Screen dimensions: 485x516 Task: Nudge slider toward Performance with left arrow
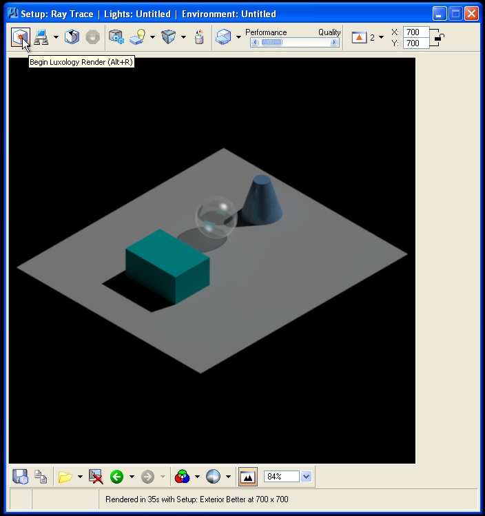tap(255, 43)
